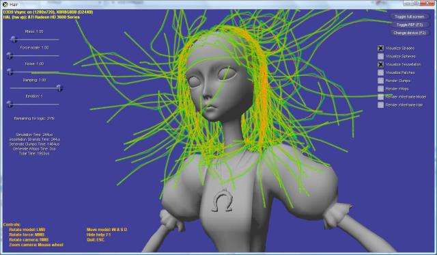Uncheck the Visualize Tessellation checkbox
437x255 pixels.
click(x=381, y=64)
